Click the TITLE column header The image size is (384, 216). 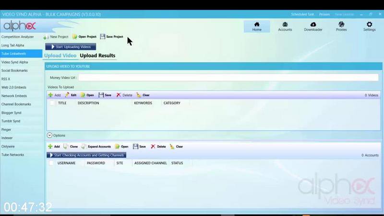(x=62, y=103)
